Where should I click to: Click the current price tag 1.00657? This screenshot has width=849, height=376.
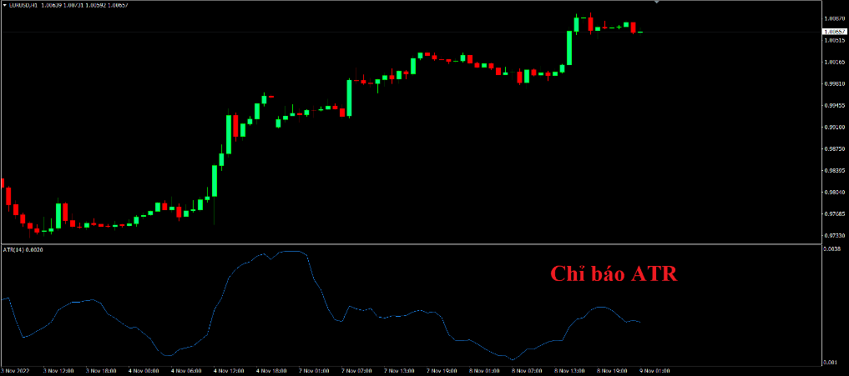[834, 32]
